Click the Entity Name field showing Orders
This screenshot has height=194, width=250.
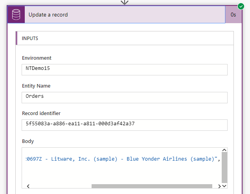pyautogui.click(x=124, y=97)
